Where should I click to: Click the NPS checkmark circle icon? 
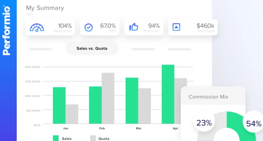point(89,27)
